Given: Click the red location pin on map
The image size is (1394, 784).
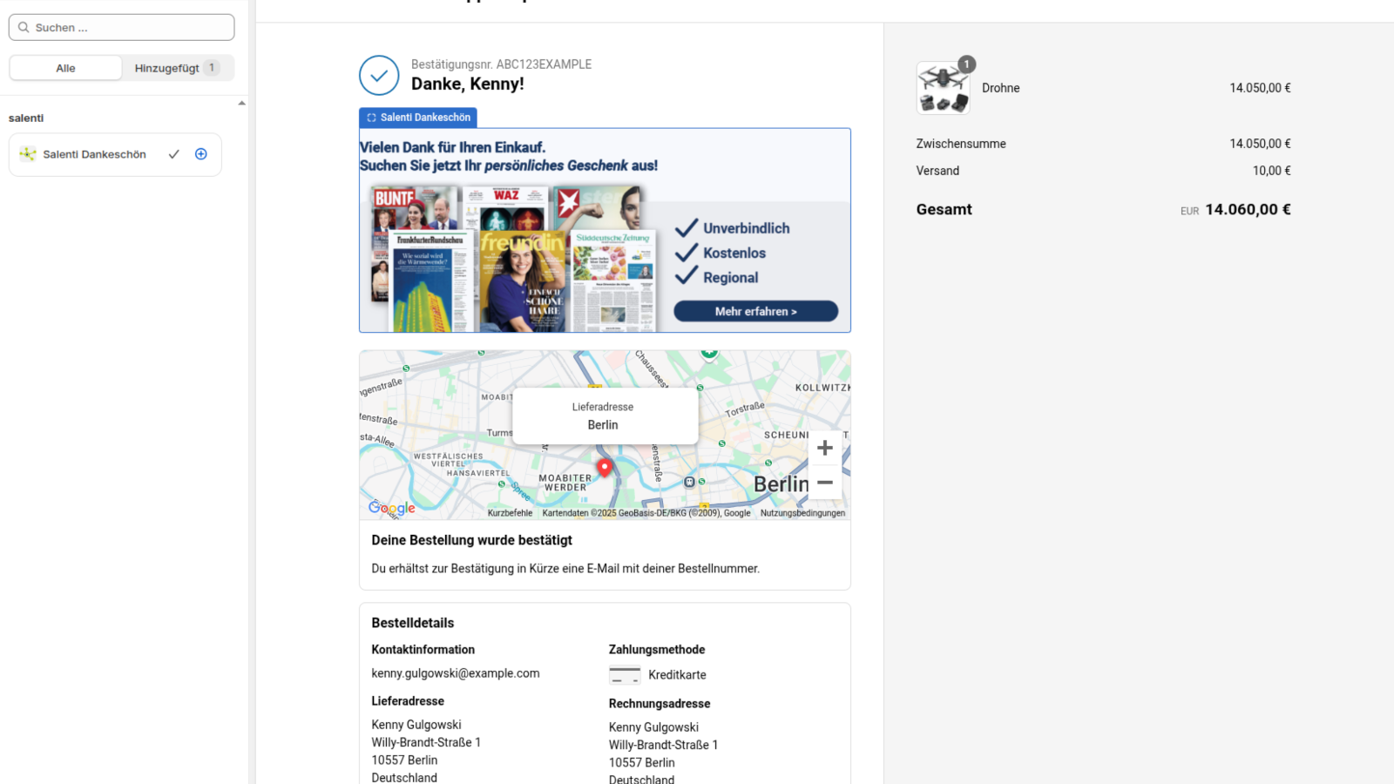Looking at the screenshot, I should click(604, 469).
